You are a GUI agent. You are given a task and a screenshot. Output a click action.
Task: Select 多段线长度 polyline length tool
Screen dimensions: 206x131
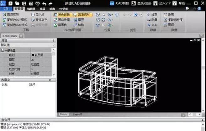[173, 20]
